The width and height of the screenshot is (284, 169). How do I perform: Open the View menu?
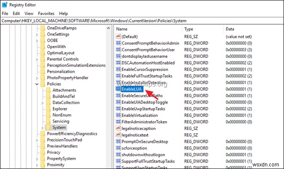(29, 14)
